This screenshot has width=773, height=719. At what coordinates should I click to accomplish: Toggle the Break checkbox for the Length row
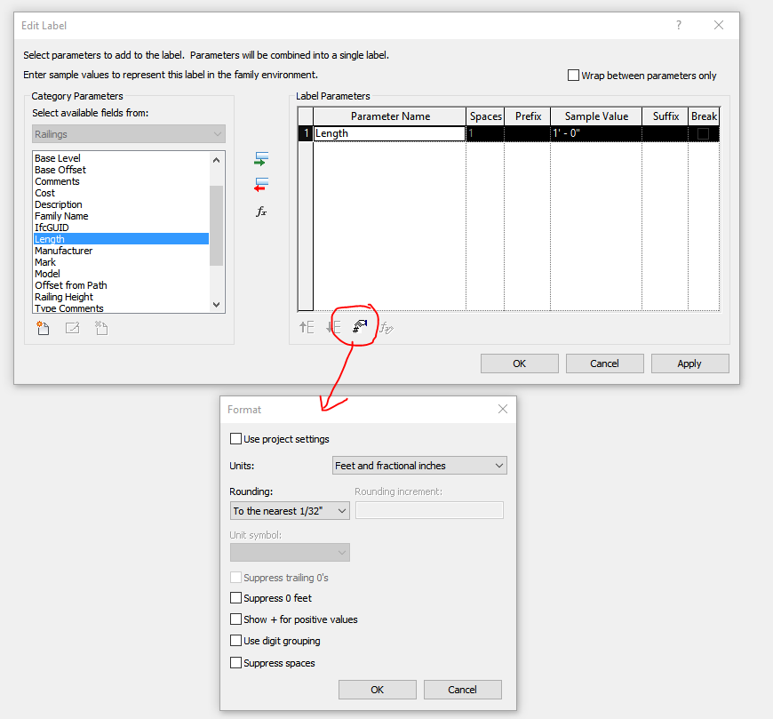pyautogui.click(x=703, y=133)
